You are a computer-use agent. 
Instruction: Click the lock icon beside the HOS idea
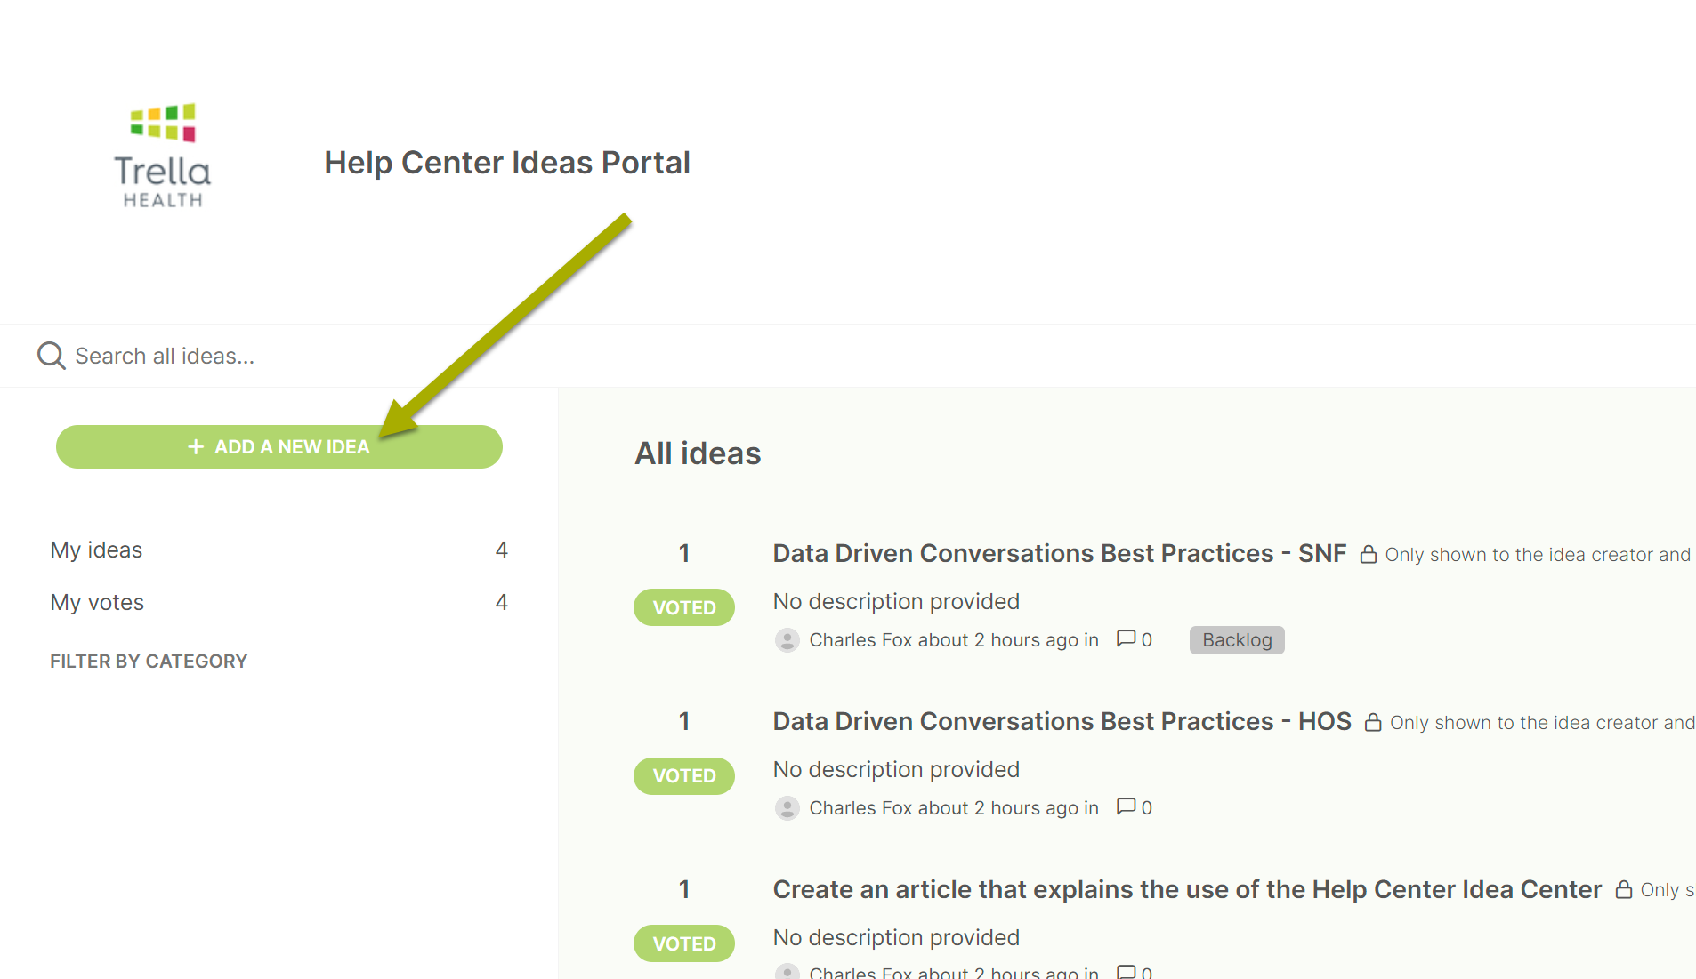(x=1373, y=723)
